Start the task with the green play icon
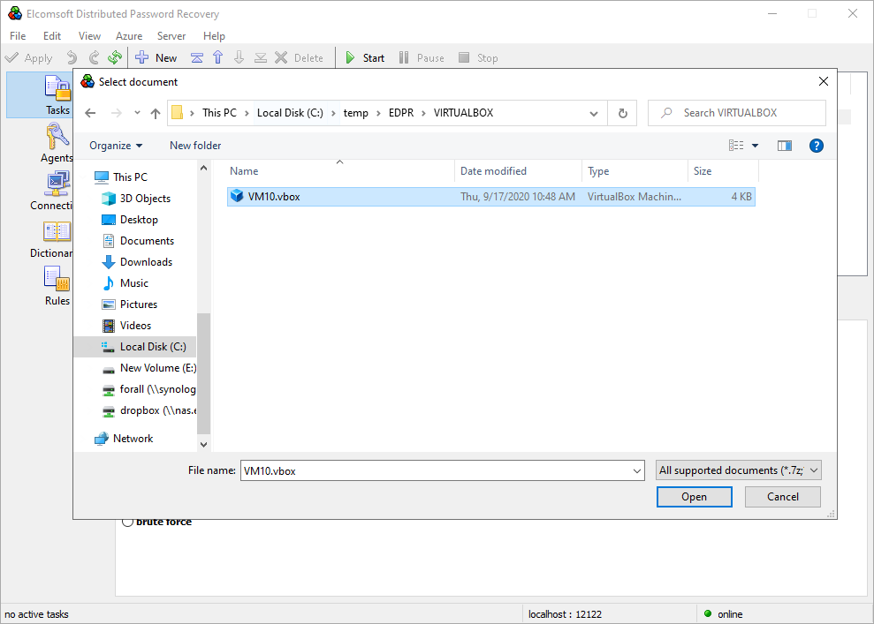 pyautogui.click(x=350, y=57)
